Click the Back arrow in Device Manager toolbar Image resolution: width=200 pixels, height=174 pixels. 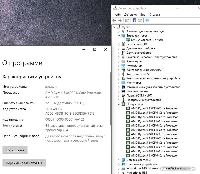click(114, 20)
